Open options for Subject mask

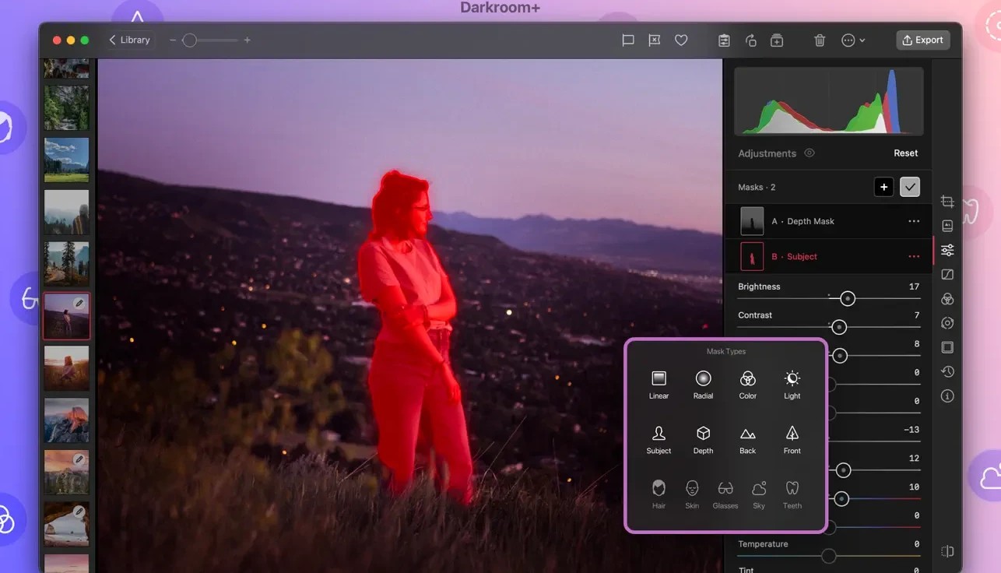point(914,257)
